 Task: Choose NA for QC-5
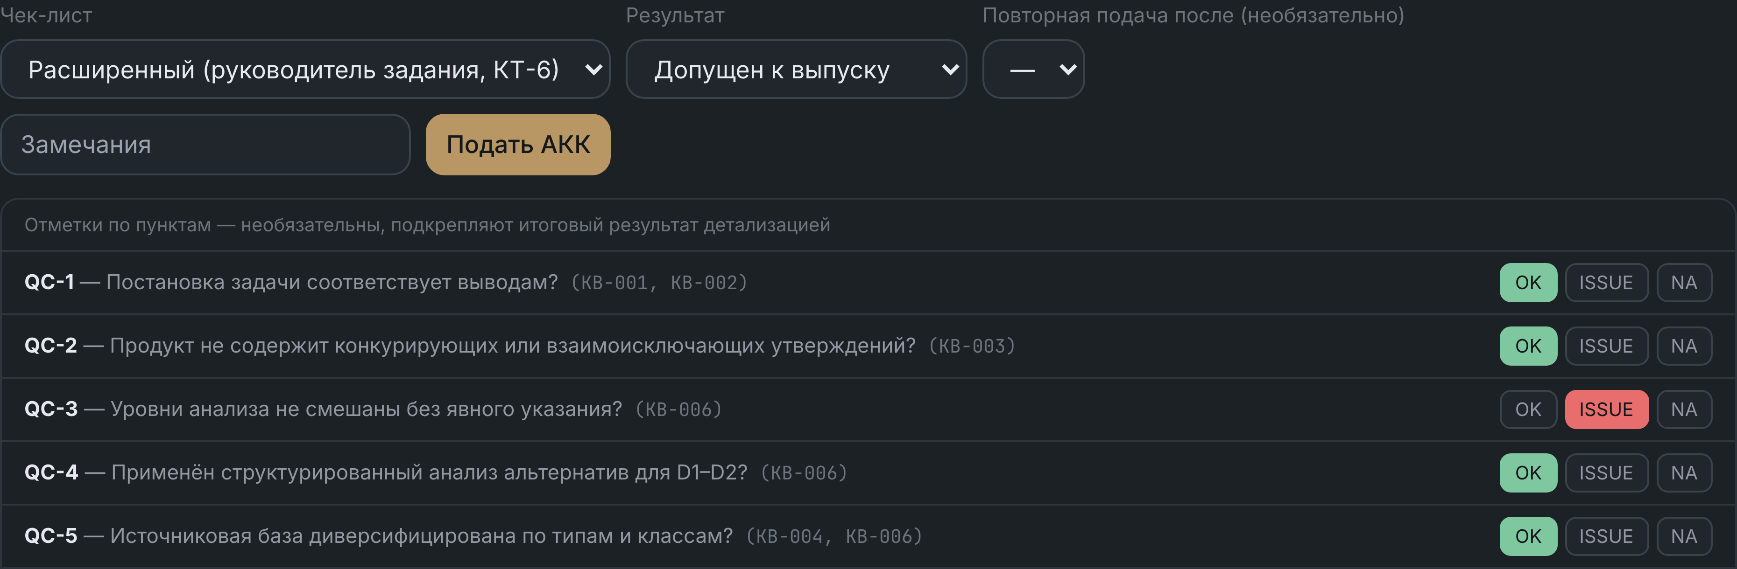click(x=1684, y=536)
